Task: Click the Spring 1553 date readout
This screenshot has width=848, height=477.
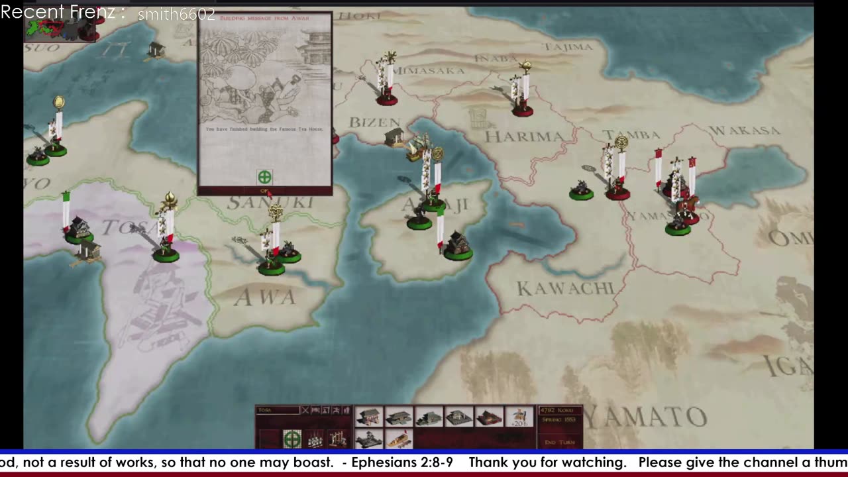Action: [560, 420]
